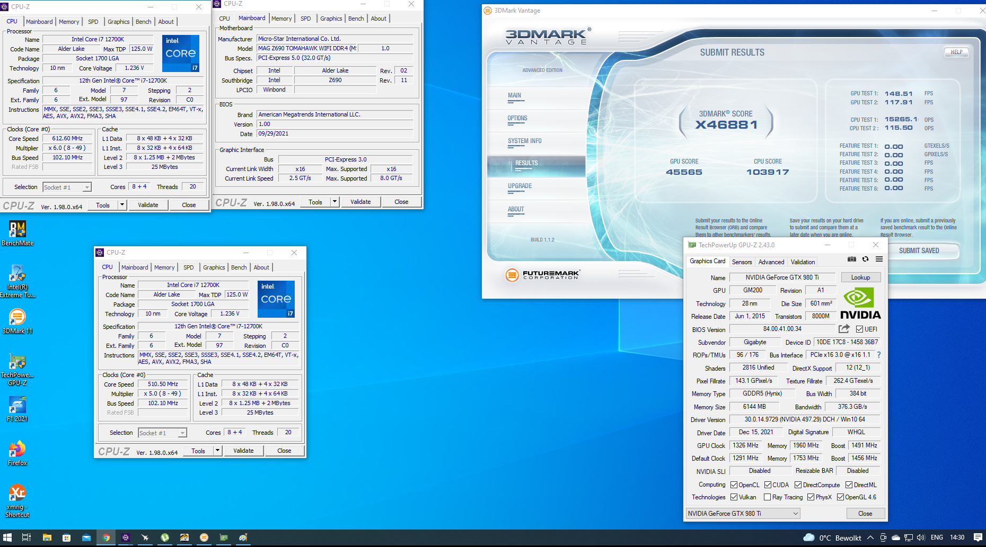Open the Windows Start menu

click(7, 537)
